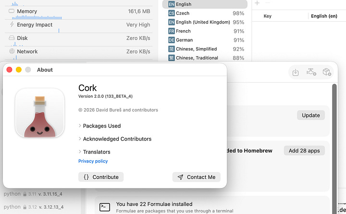Click the Add 28 apps button

pos(304,151)
